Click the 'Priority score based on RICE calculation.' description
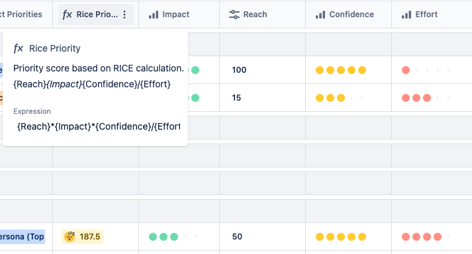472x254 pixels. pyautogui.click(x=99, y=68)
